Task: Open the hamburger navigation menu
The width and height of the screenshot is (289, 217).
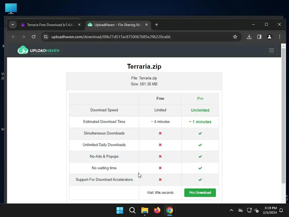Action: 271,50
